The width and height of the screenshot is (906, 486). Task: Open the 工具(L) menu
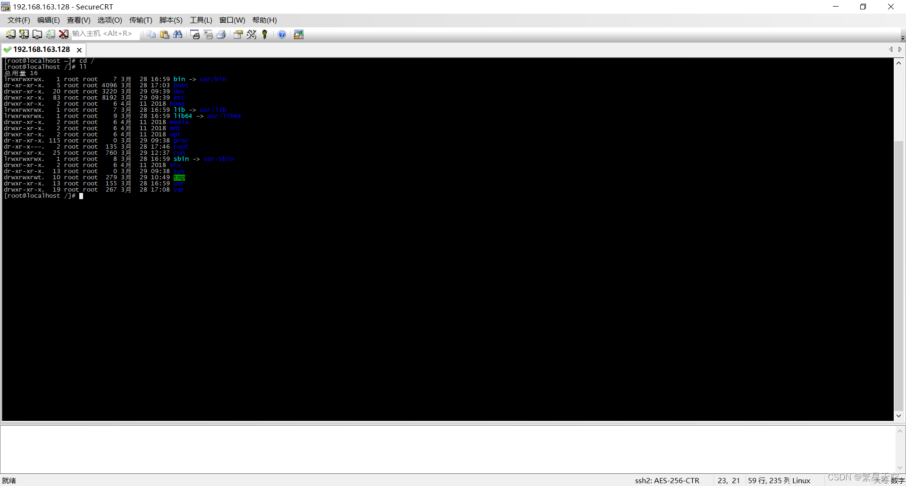click(201, 20)
